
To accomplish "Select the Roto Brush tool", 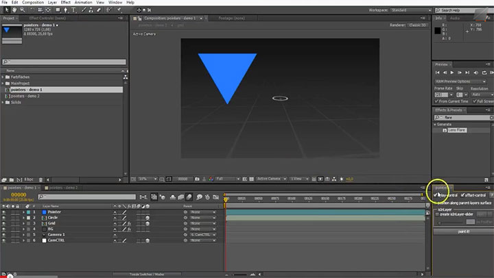I will (109, 10).
